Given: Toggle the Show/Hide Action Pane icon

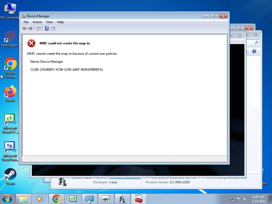Looking at the screenshot, I should coord(53,29).
